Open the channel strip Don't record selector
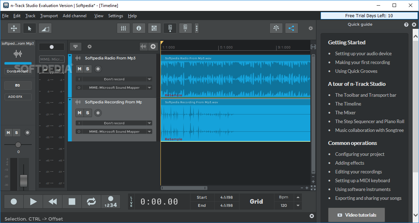The width and height of the screenshot is (419, 223). 18,71
